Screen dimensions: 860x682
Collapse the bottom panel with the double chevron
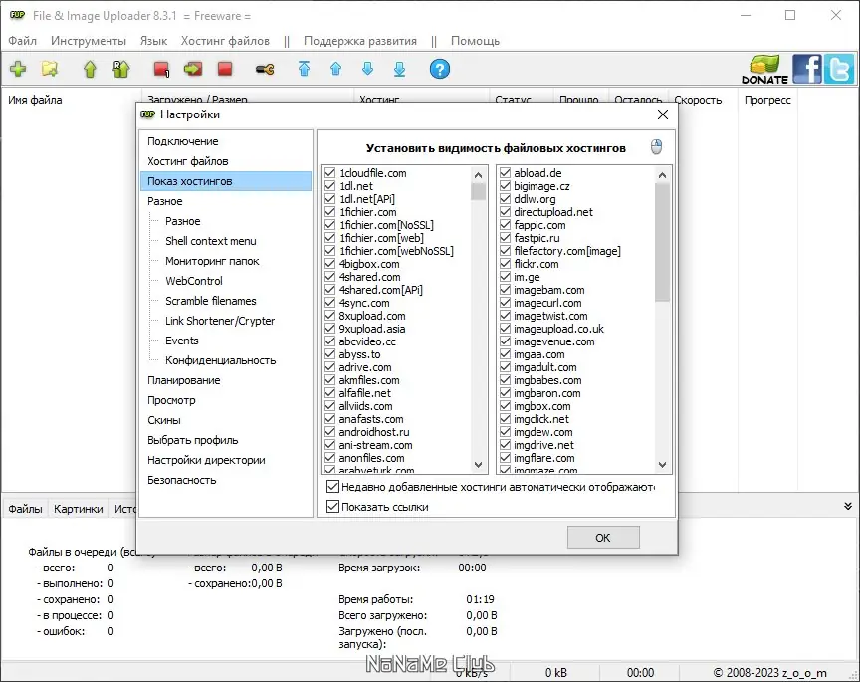click(x=848, y=507)
